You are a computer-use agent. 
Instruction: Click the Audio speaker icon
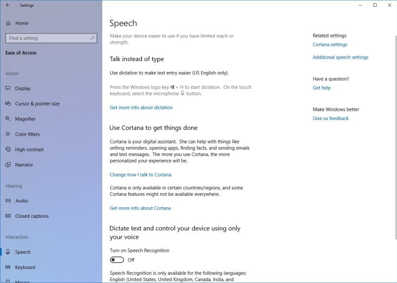[8, 200]
